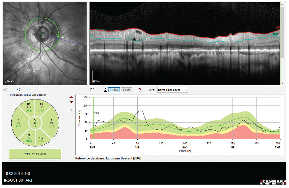The height and width of the screenshot is (188, 289).
Task: Choose the hand pan tool below OCT scan
Action: pos(92,90)
